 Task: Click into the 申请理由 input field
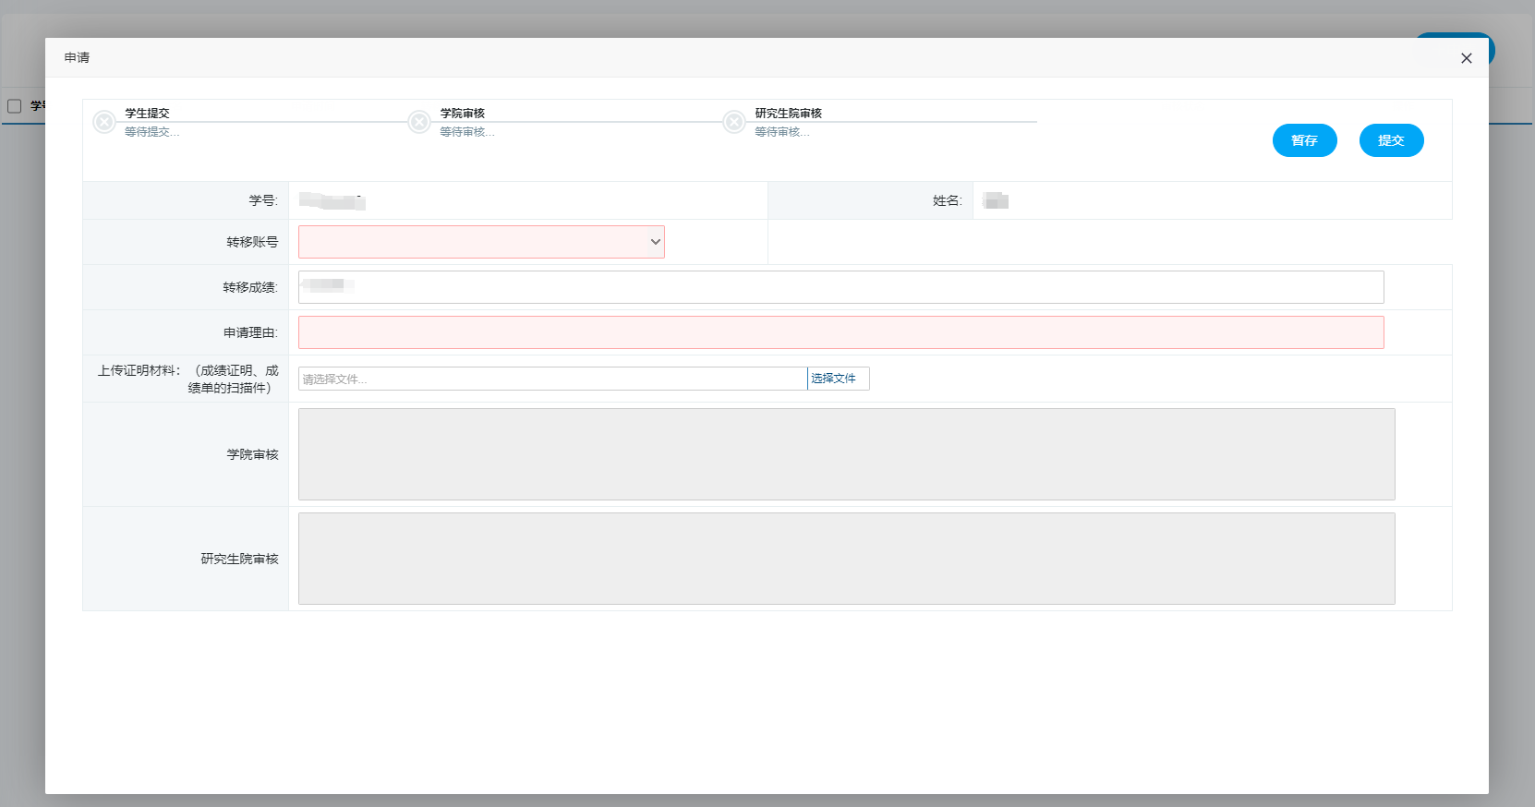[840, 332]
